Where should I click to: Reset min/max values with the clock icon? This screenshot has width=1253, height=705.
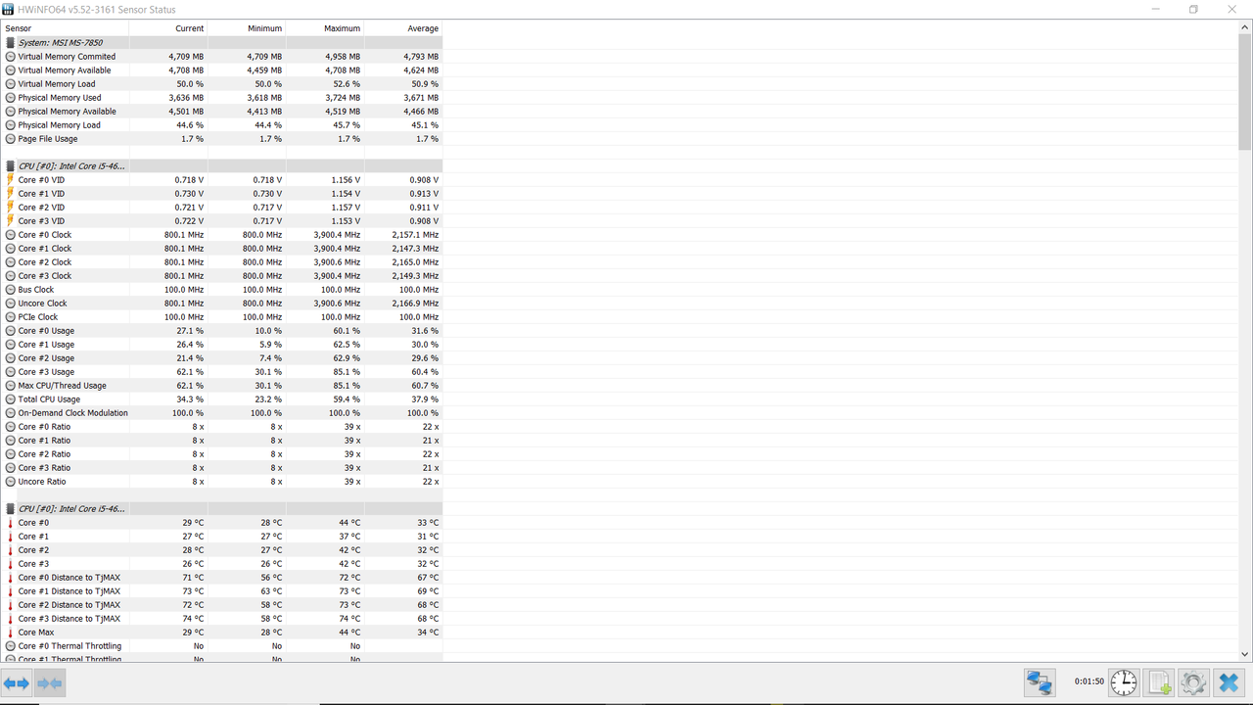1124,682
